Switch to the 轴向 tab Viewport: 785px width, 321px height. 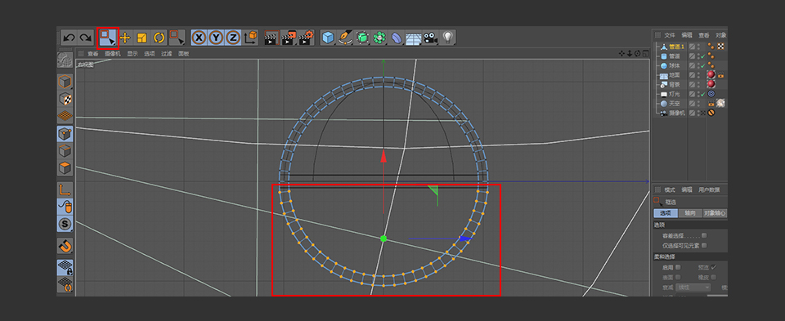(690, 213)
